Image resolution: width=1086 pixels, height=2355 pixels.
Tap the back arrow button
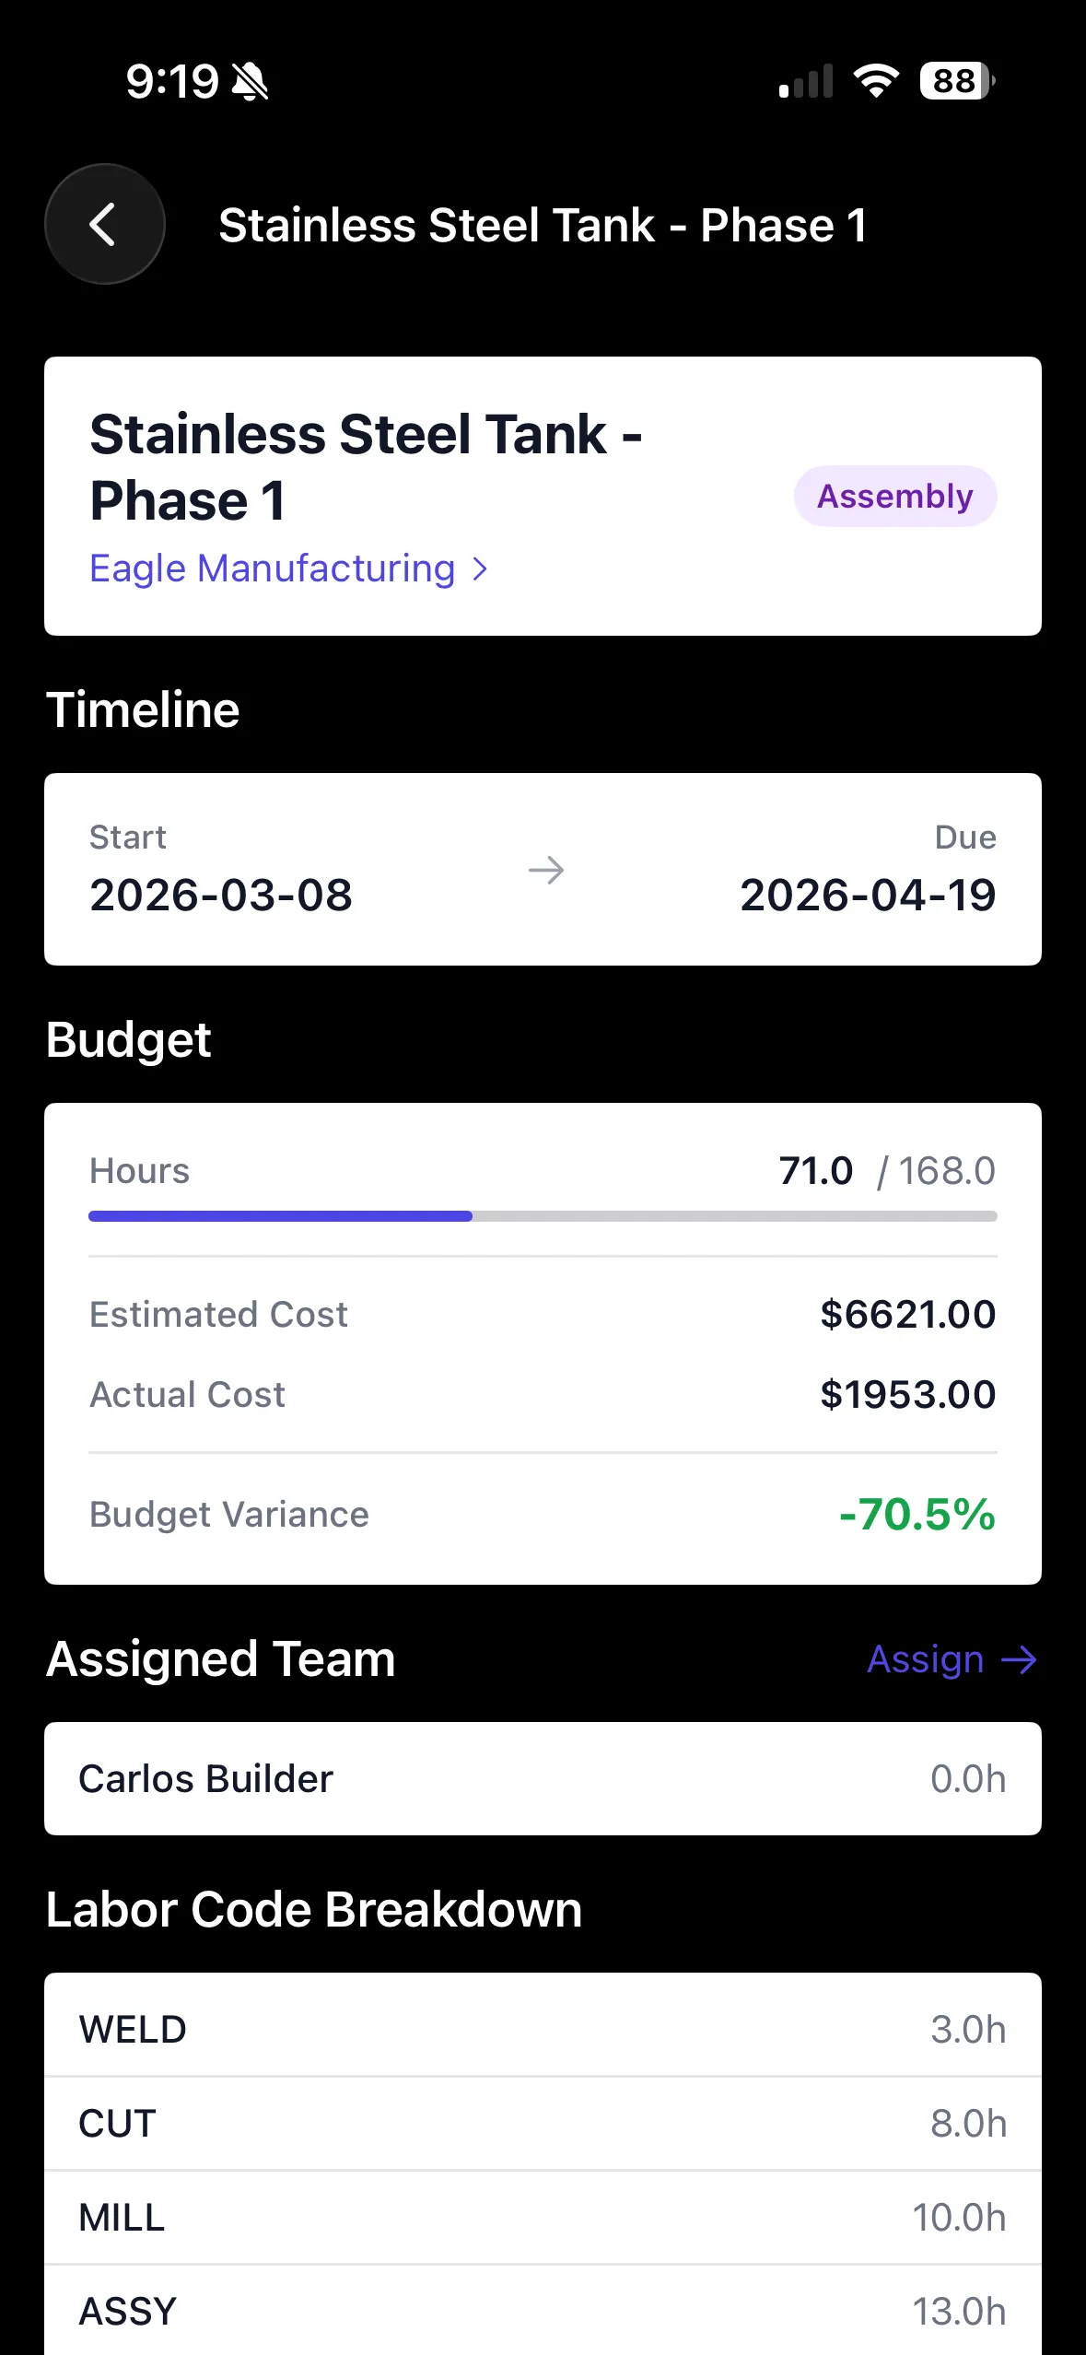[104, 224]
